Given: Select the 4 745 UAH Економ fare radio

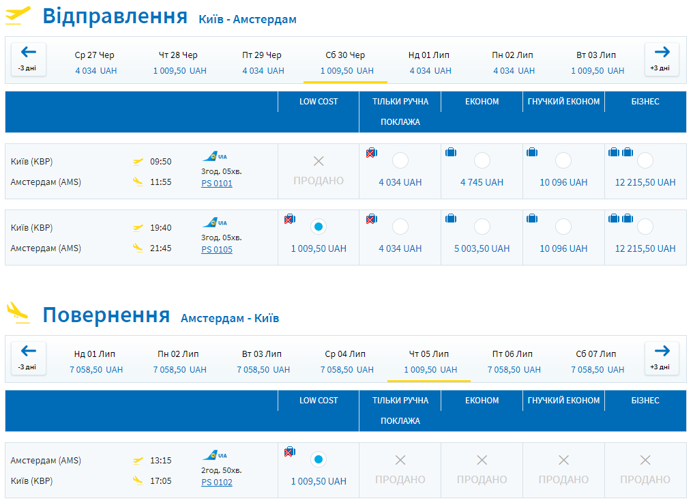Looking at the screenshot, I should [482, 160].
